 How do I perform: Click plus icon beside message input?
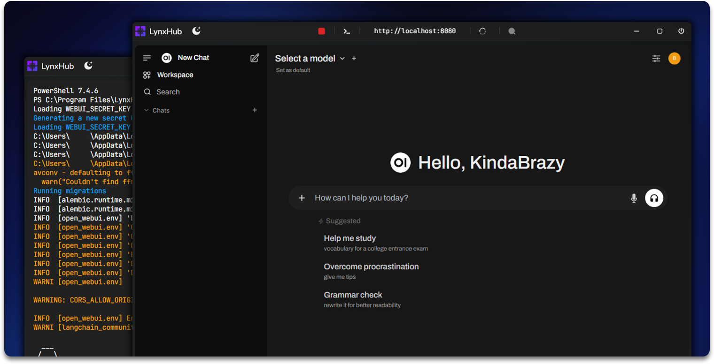[x=302, y=198]
